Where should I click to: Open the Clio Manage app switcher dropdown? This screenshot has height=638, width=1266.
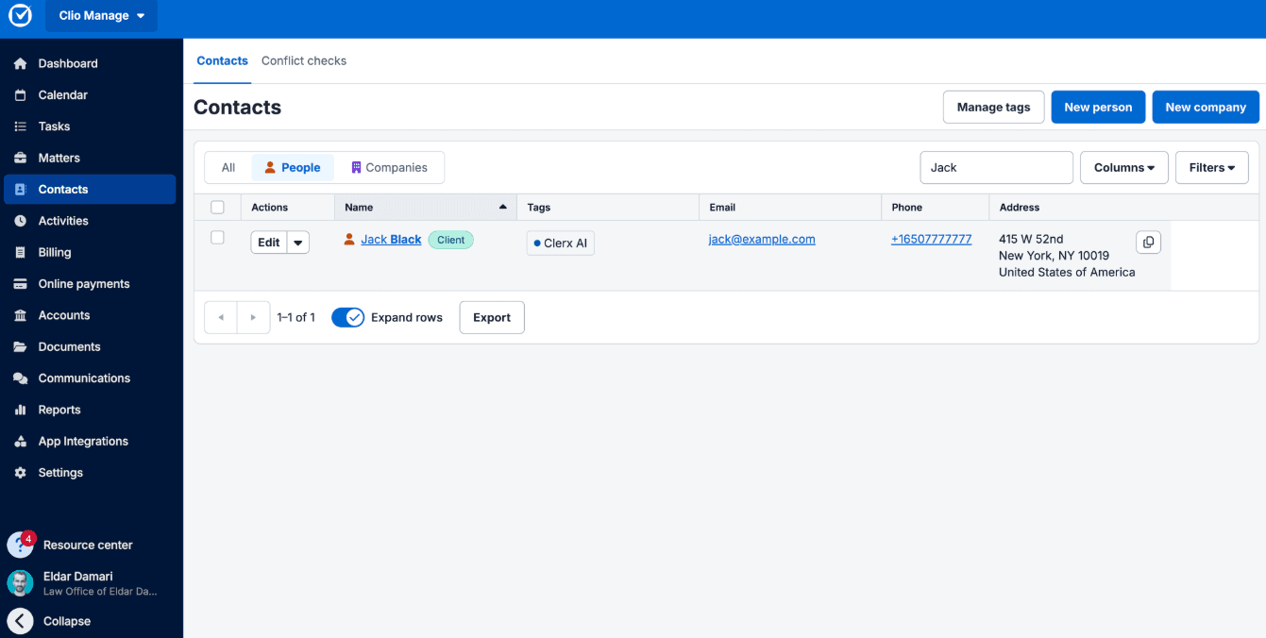(x=101, y=15)
